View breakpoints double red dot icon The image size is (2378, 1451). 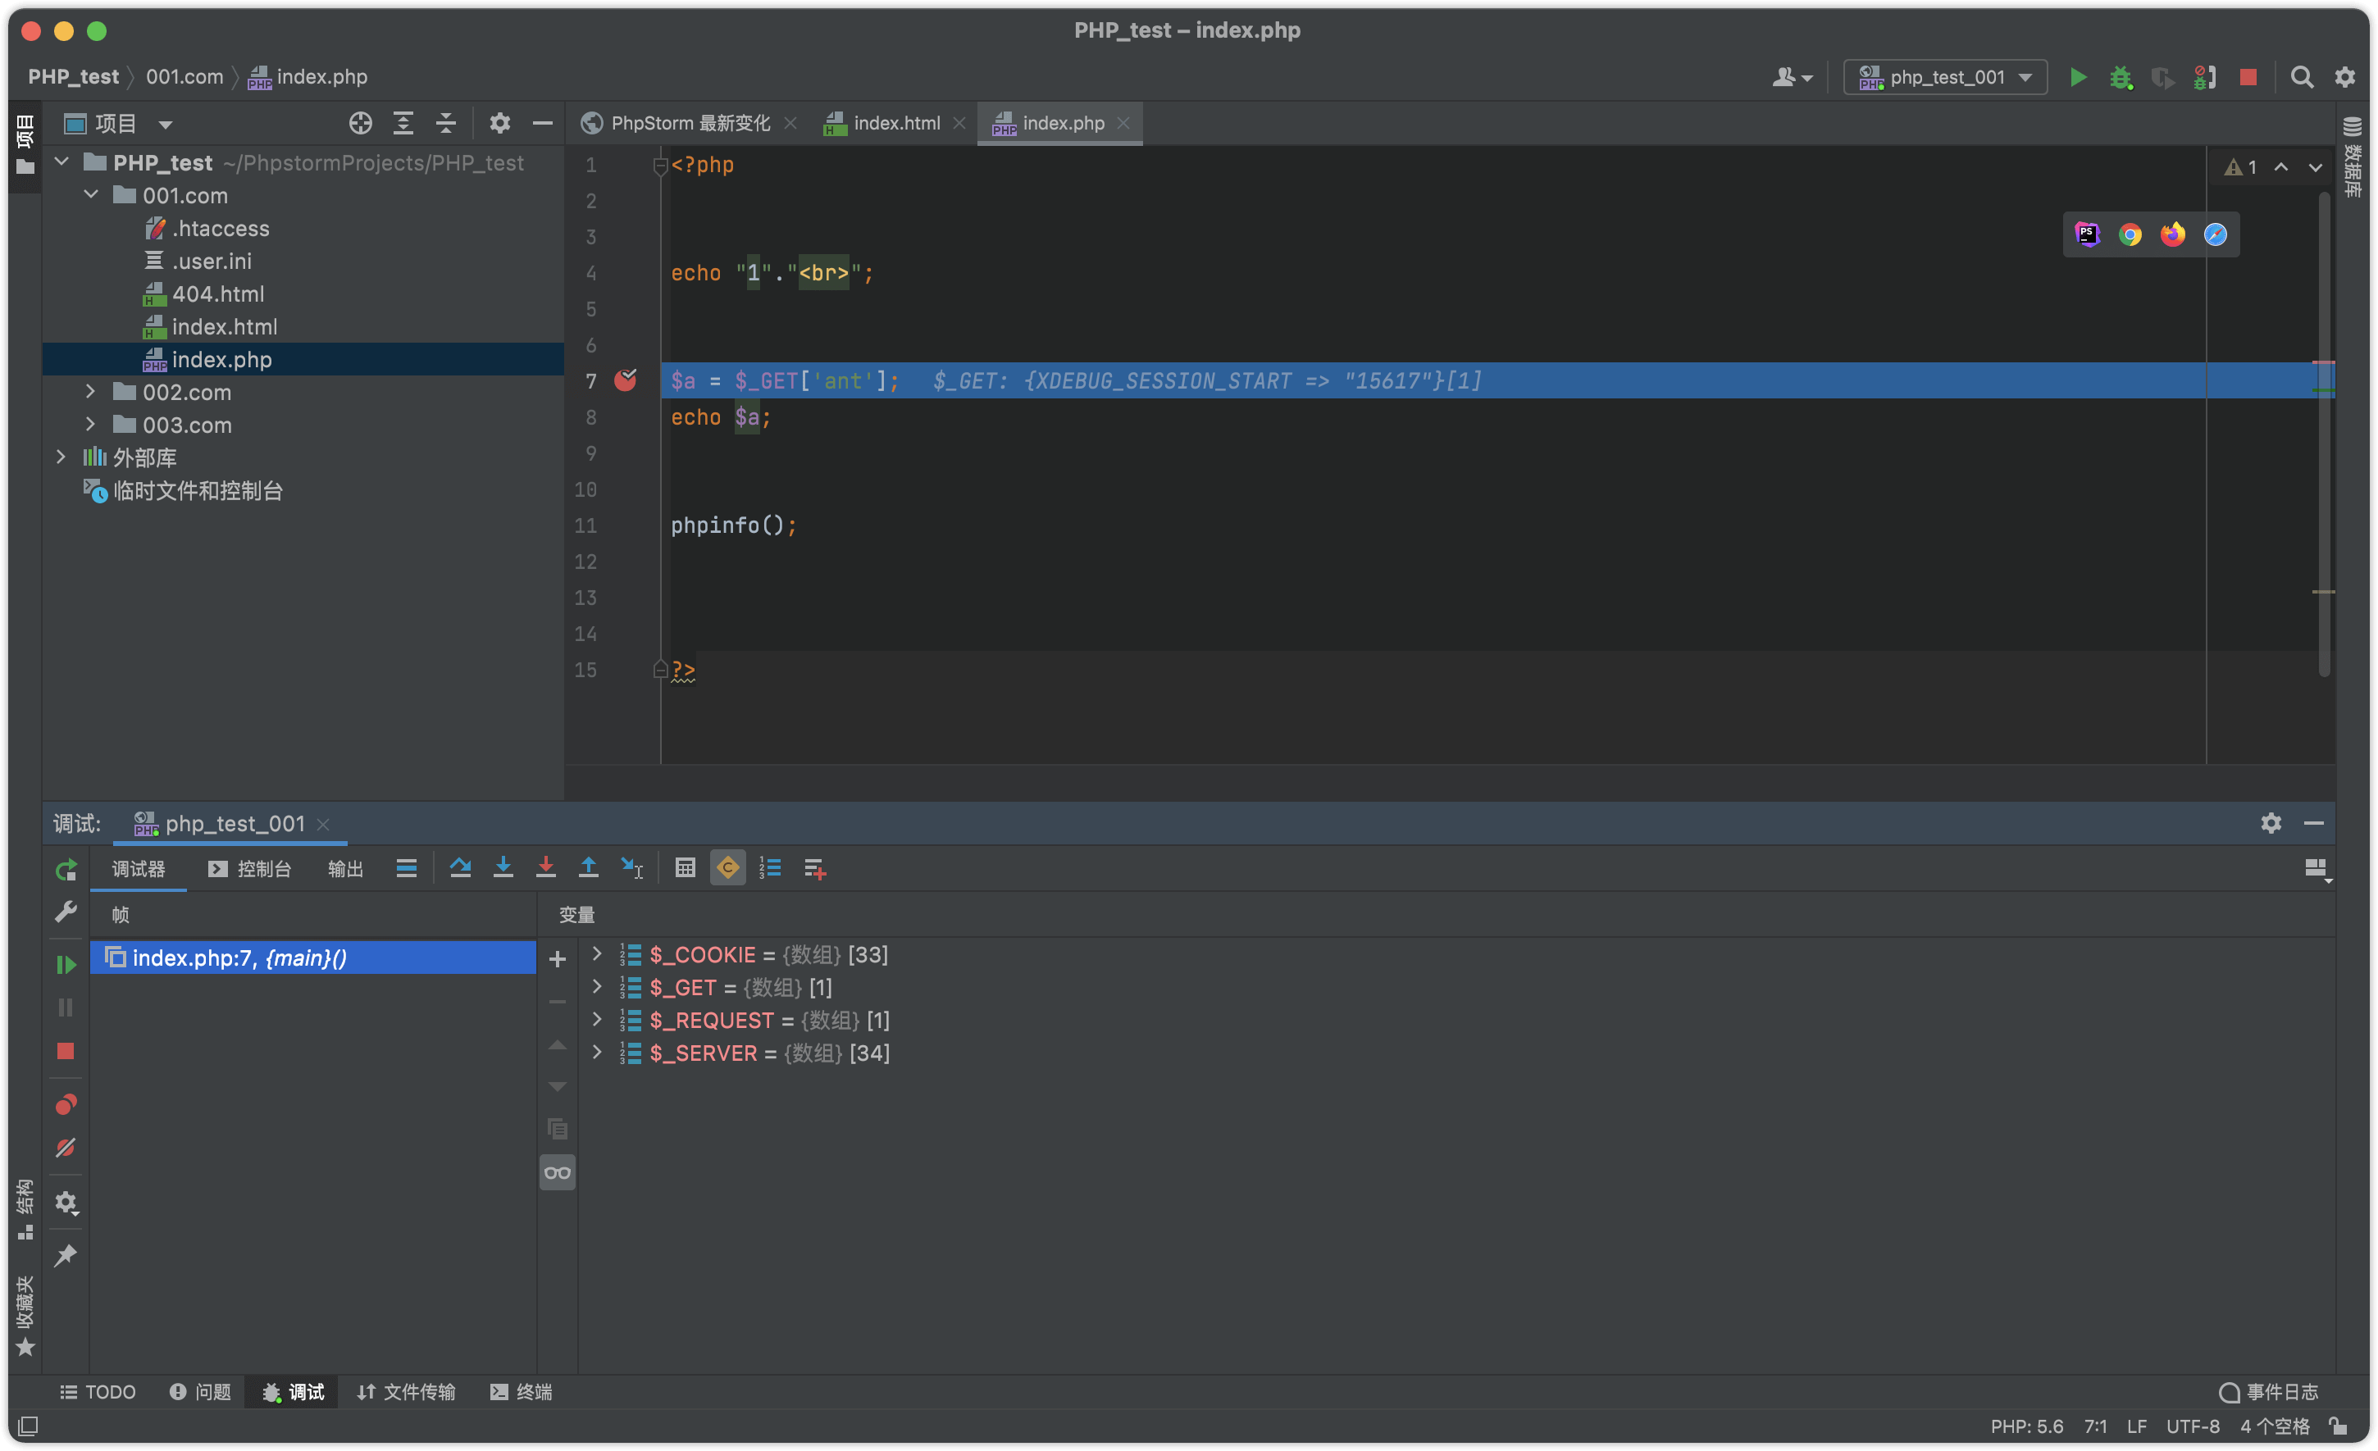click(66, 1103)
